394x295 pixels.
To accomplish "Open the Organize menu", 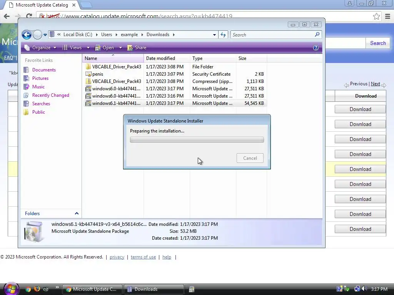I will click(40, 48).
